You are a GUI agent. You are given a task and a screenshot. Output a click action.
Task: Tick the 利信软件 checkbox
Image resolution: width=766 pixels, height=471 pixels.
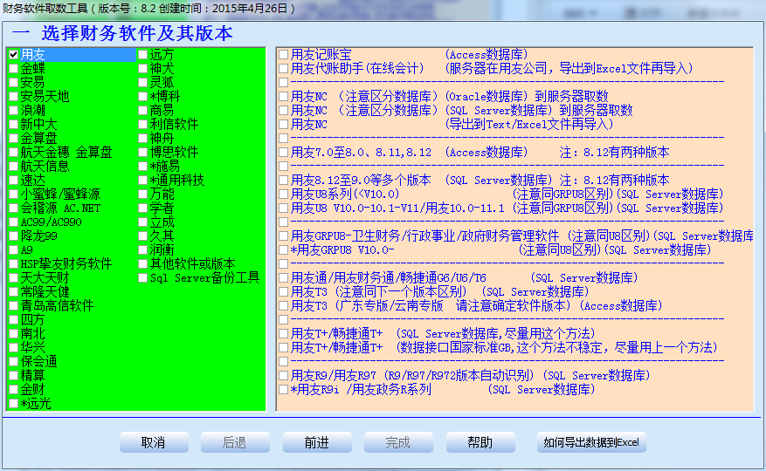142,125
